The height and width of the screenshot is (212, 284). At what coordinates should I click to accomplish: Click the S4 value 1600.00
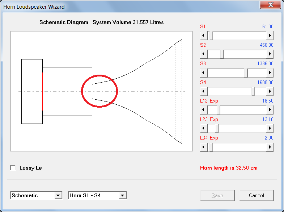coord(265,83)
